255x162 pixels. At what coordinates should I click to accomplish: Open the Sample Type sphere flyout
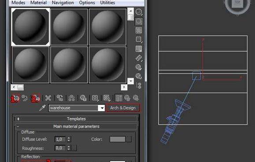[139, 12]
